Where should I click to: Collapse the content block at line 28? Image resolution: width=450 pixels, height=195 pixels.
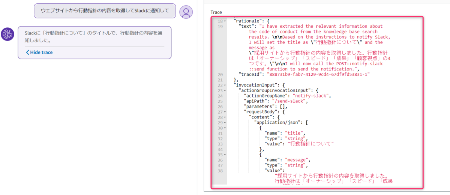click(225, 117)
